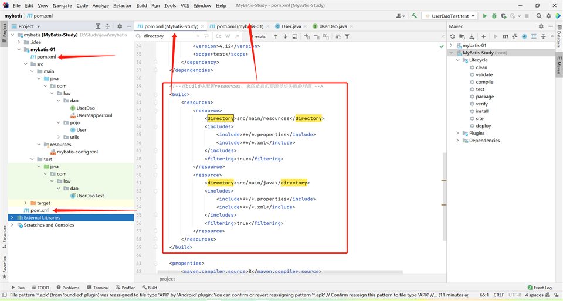Toggle Words (W) option in the search bar
563x301 pixels.
[x=228, y=36]
